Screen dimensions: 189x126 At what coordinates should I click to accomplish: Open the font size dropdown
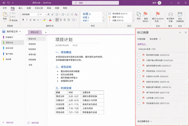45,14
